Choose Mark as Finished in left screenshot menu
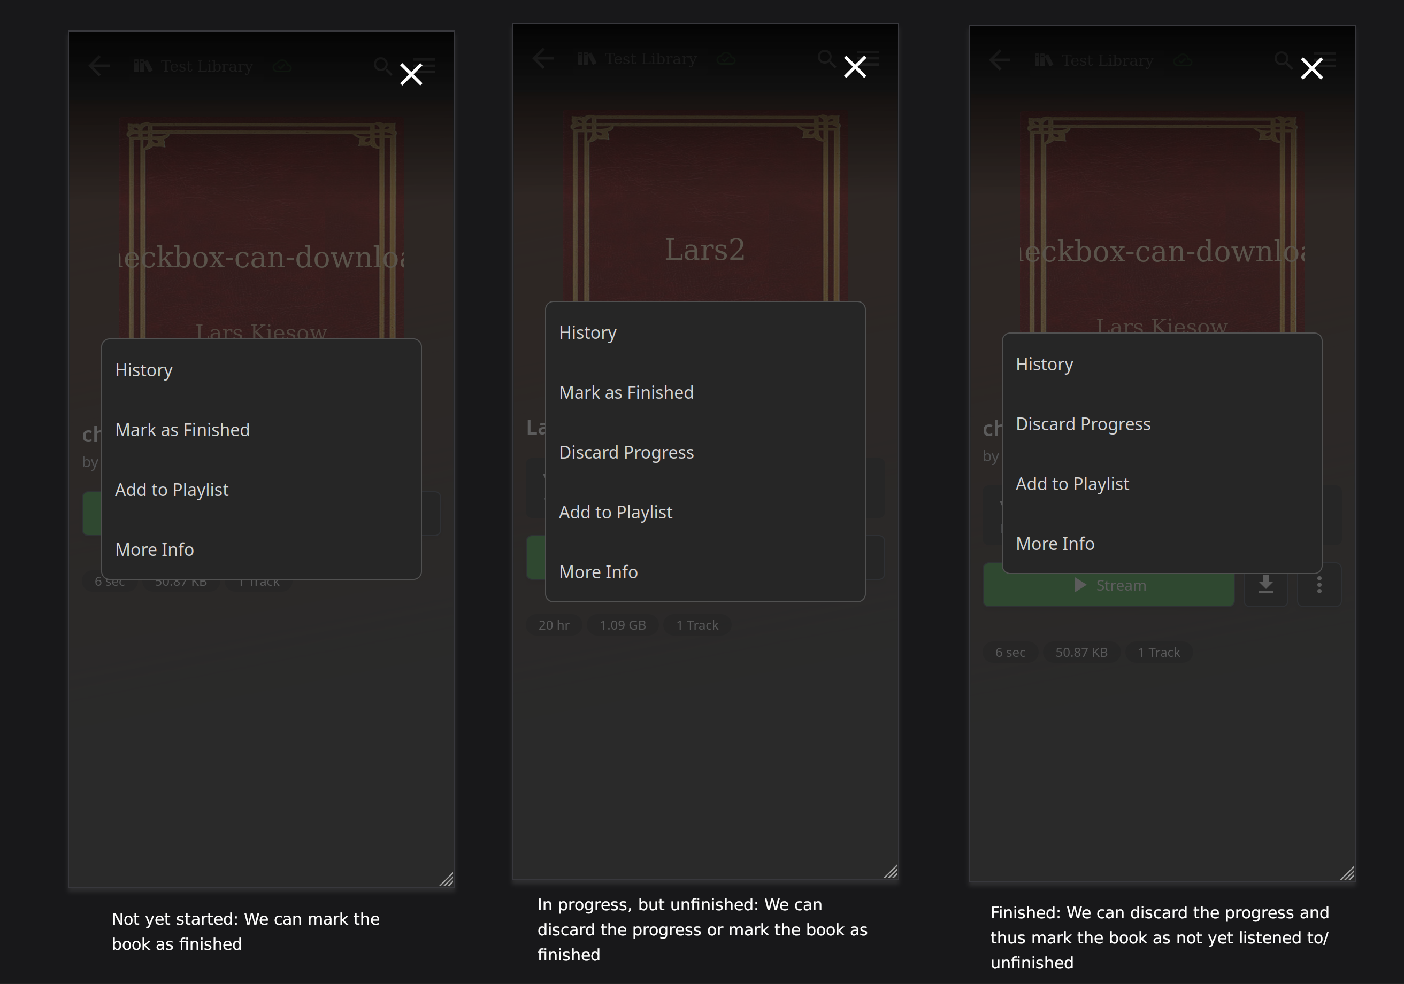This screenshot has height=984, width=1404. tap(262, 430)
